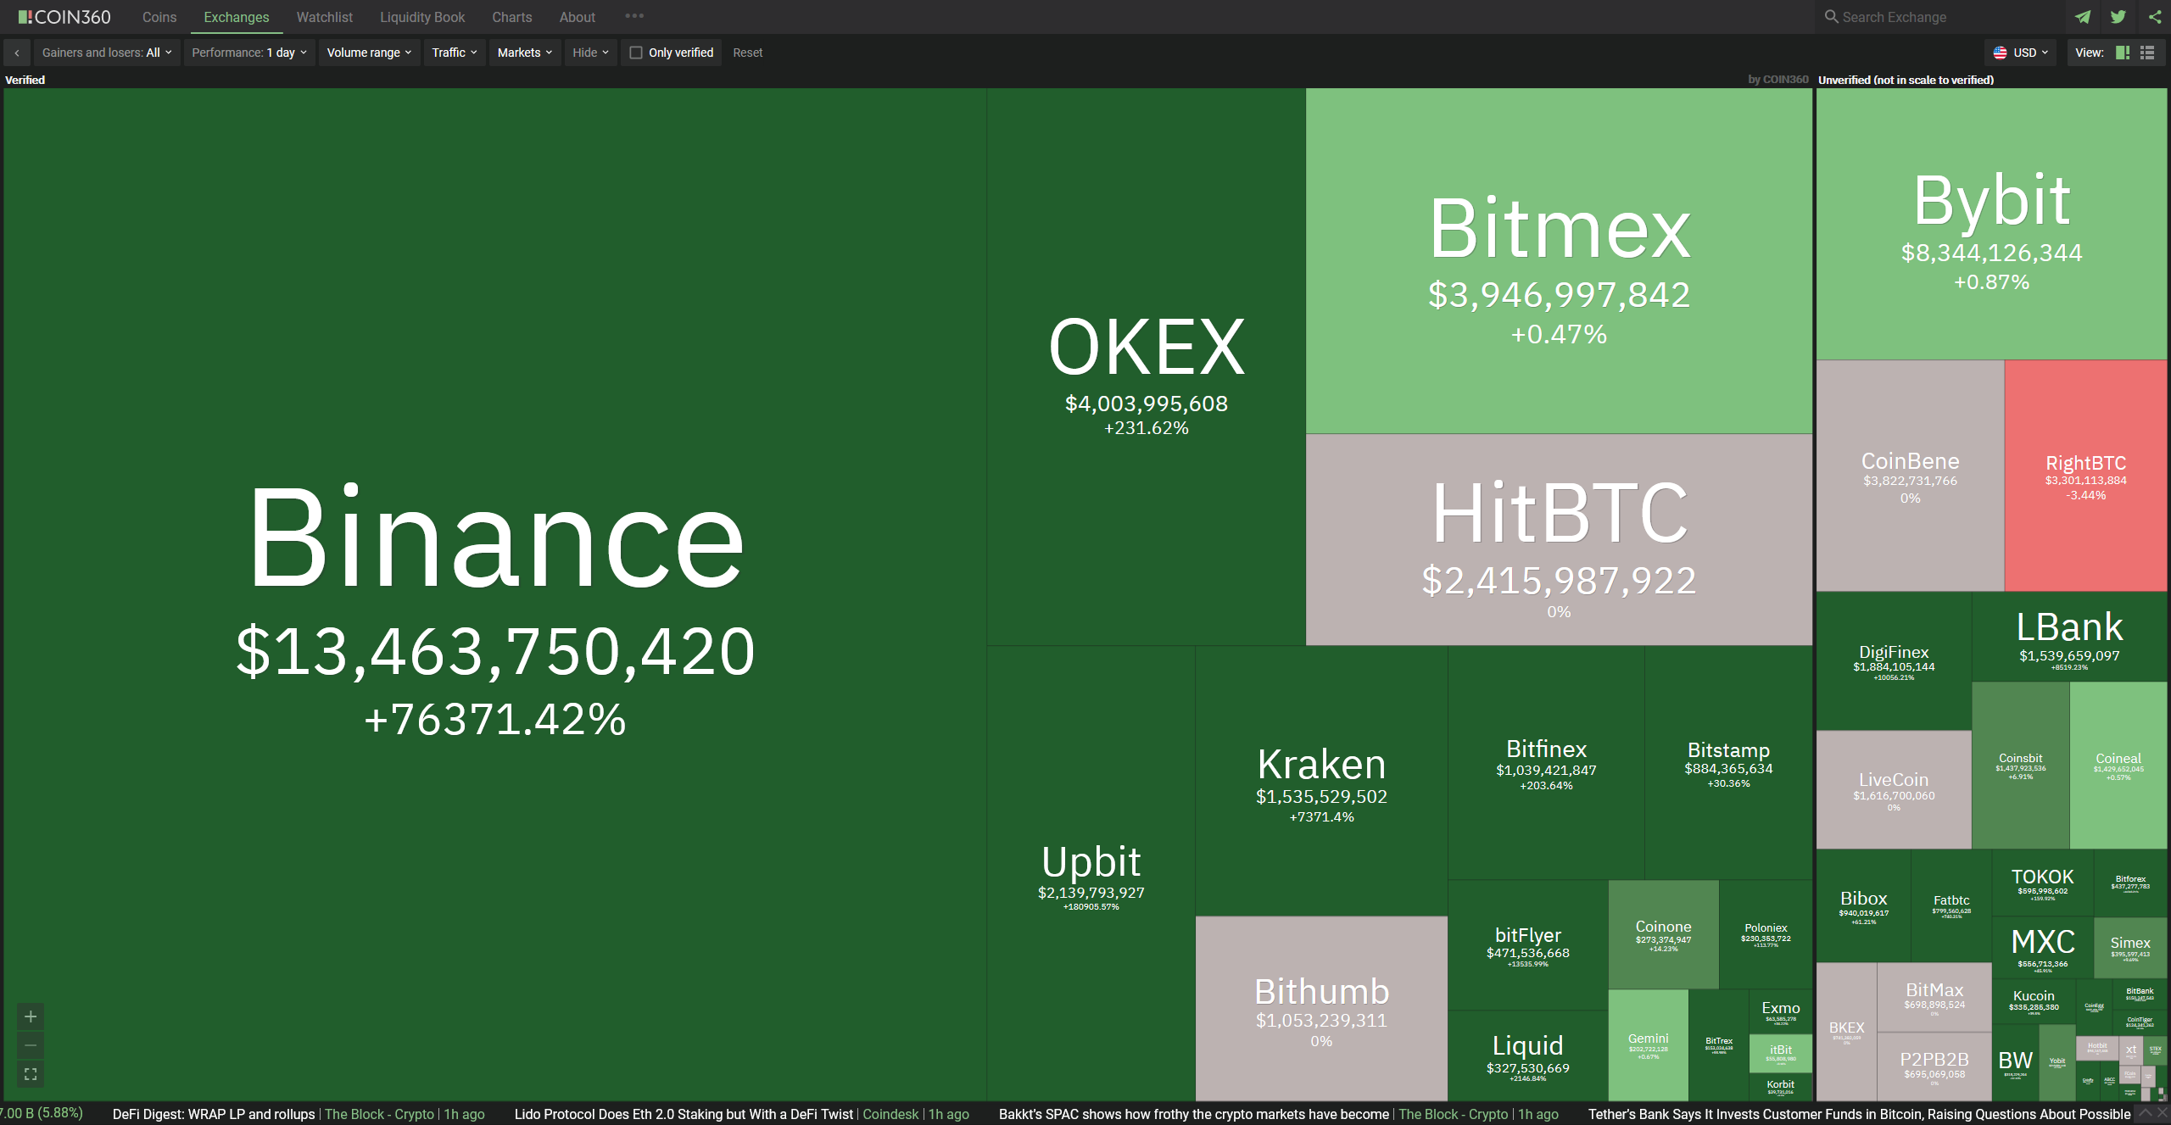Open the Liquidity Book tab

422,17
